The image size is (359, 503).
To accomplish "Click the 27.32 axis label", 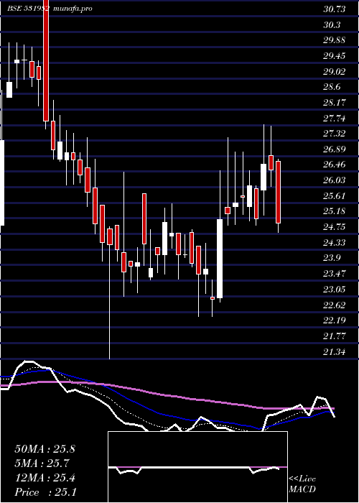I will pos(335,134).
